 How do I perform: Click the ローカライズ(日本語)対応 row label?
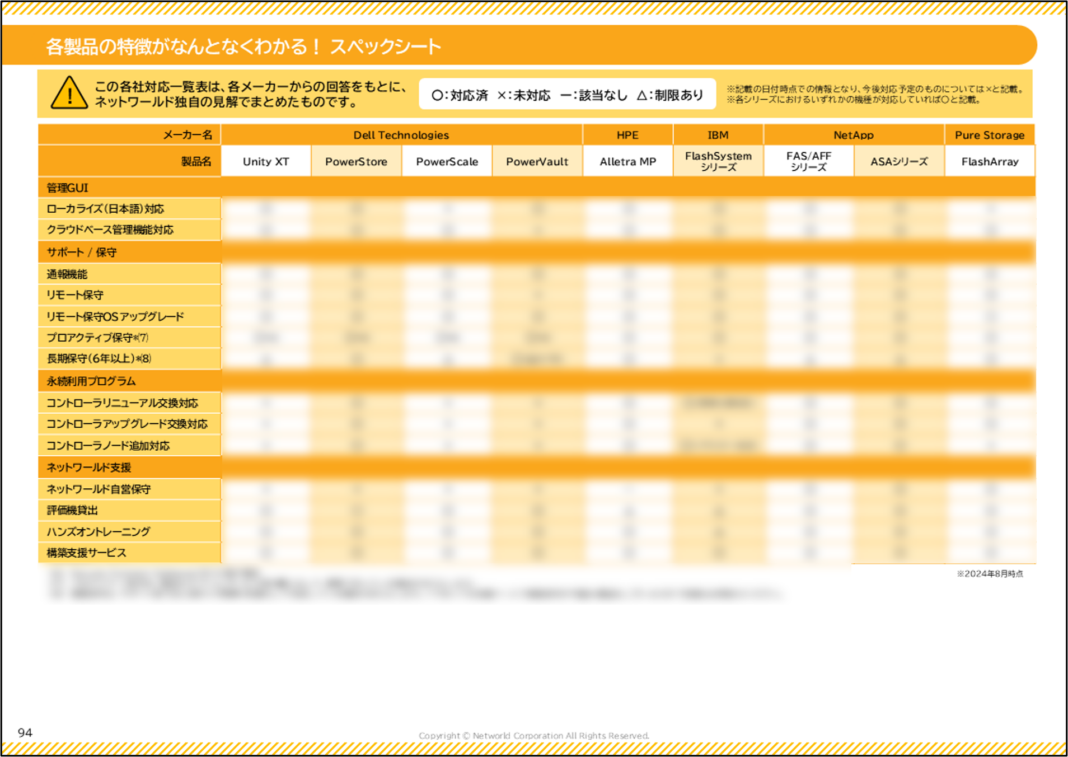[129, 209]
